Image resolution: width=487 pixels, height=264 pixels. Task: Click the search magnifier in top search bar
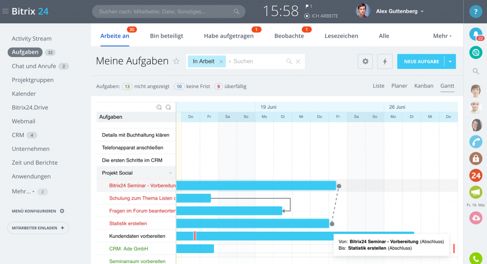(x=236, y=11)
